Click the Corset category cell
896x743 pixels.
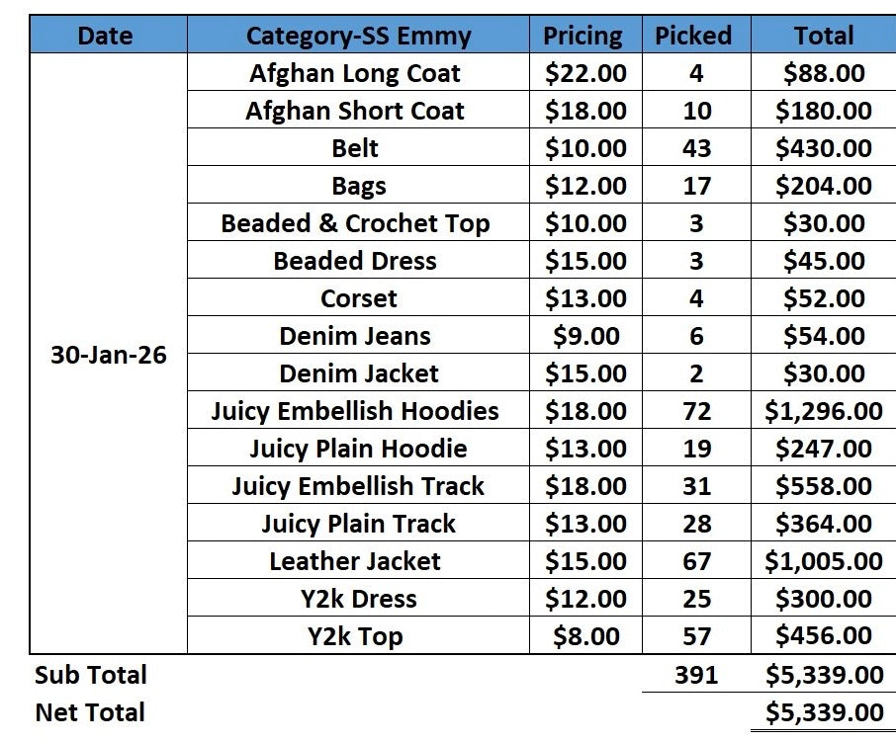(358, 297)
